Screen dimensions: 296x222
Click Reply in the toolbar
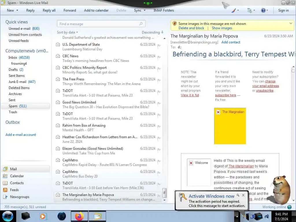tap(30, 10)
